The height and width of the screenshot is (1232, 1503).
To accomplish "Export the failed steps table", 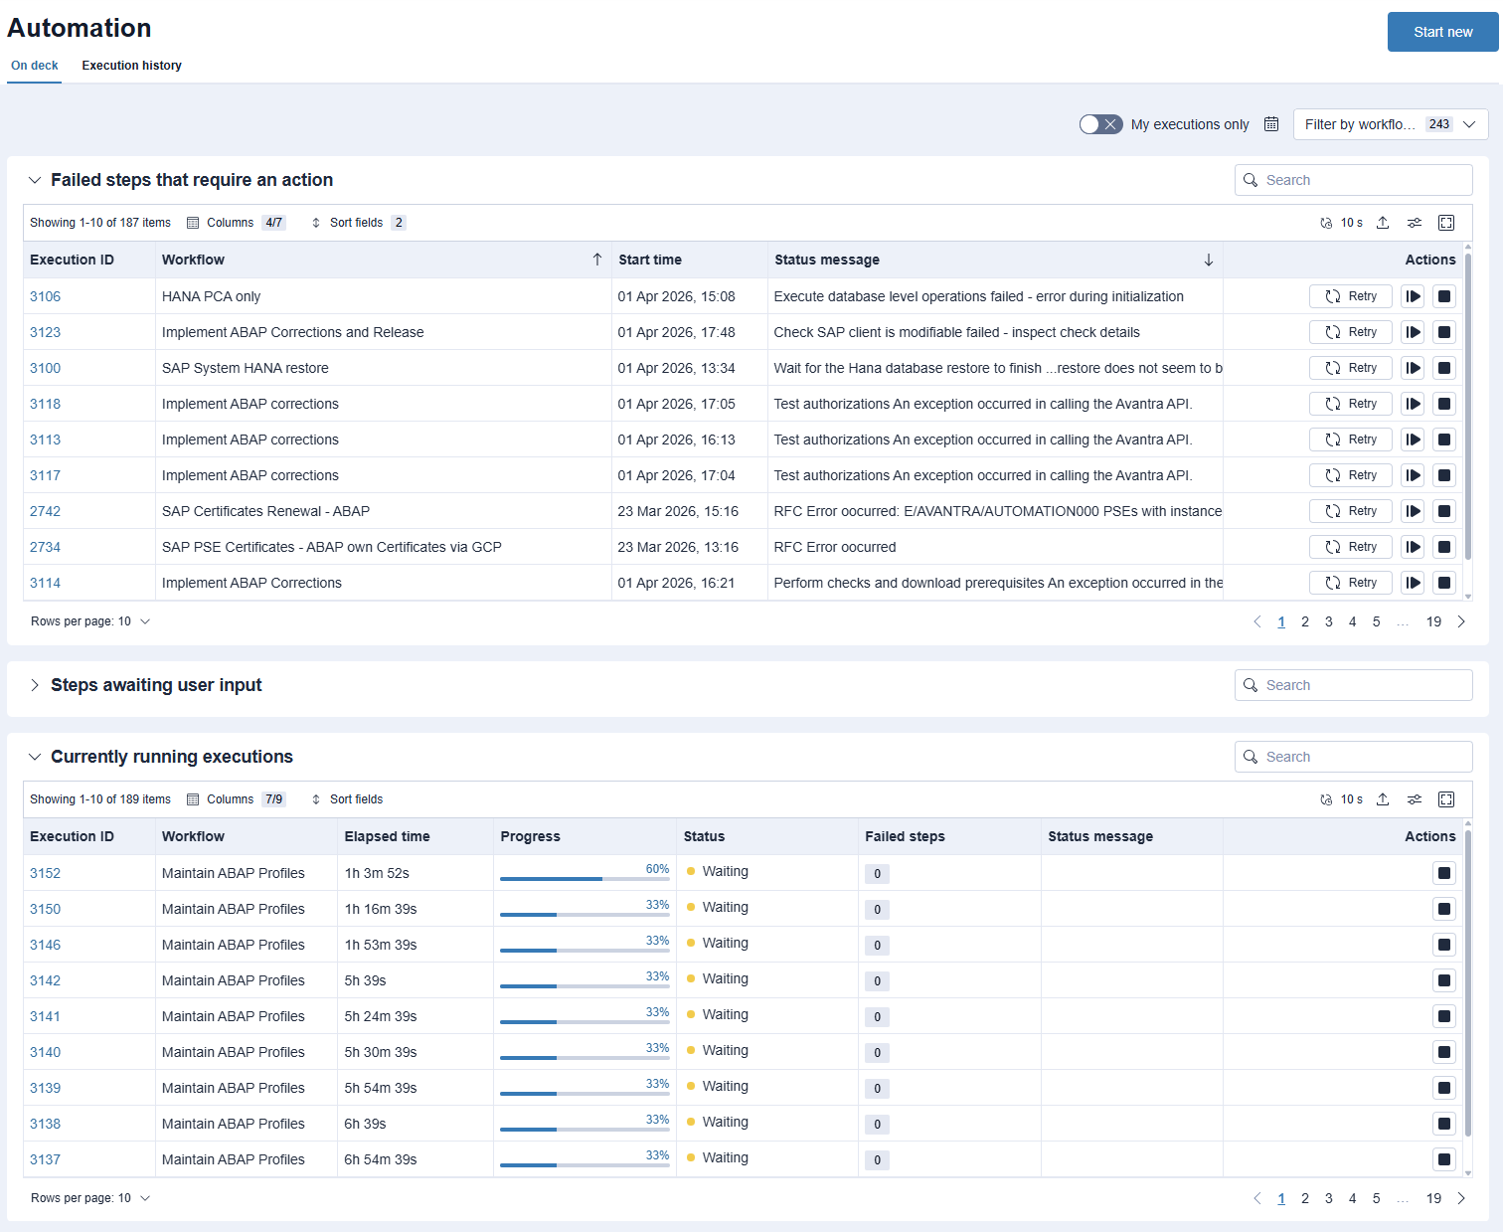I will tap(1383, 223).
